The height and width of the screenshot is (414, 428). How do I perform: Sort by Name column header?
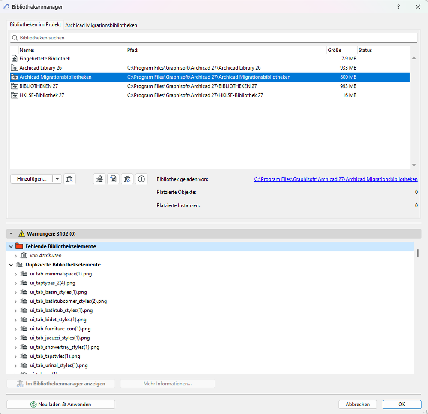click(x=72, y=50)
